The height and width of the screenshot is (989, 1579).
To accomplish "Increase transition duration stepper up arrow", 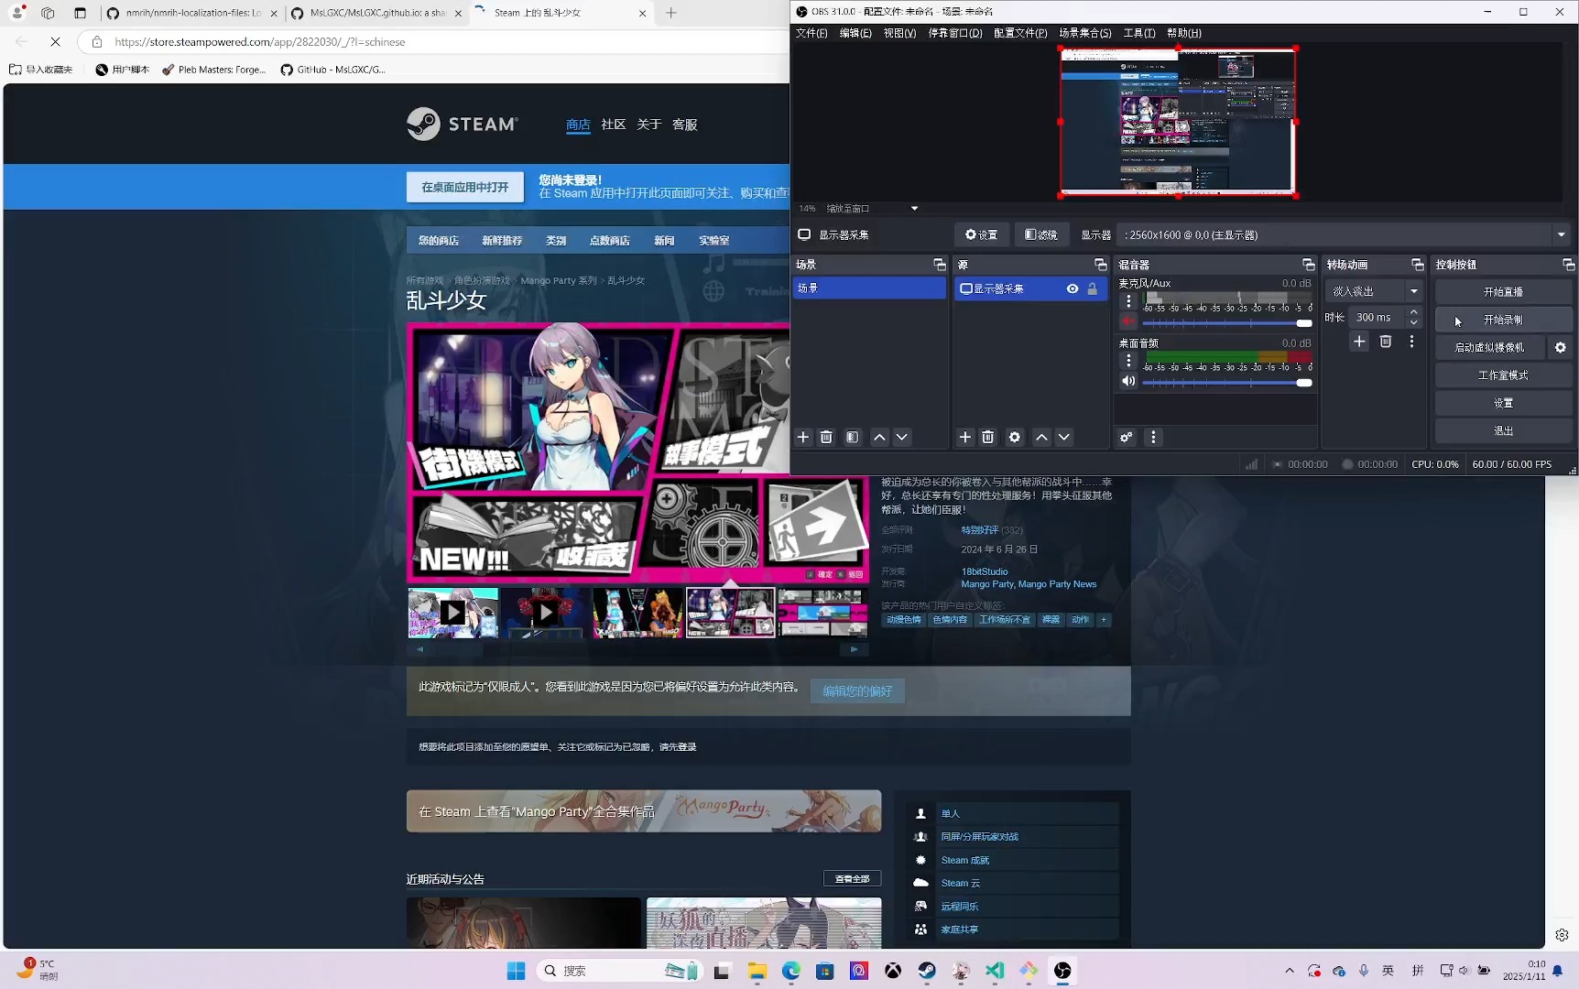I will pos(1414,312).
